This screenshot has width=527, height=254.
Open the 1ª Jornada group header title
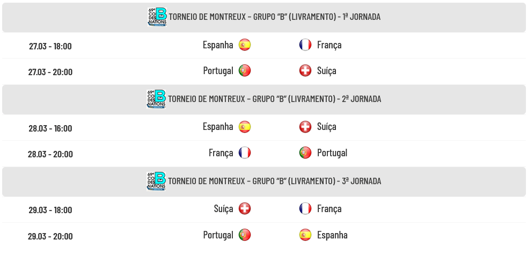pos(274,17)
